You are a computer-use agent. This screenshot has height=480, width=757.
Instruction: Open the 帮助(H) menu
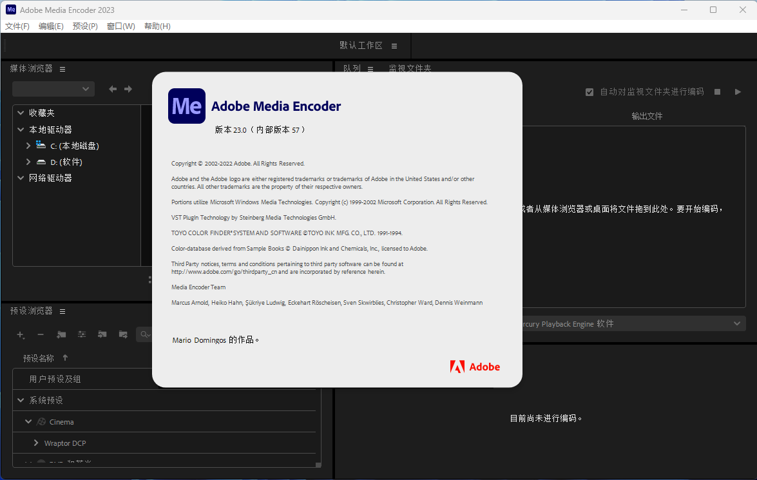pyautogui.click(x=157, y=26)
